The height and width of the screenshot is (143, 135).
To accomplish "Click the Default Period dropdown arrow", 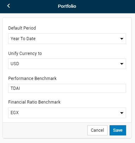I will [122, 39].
